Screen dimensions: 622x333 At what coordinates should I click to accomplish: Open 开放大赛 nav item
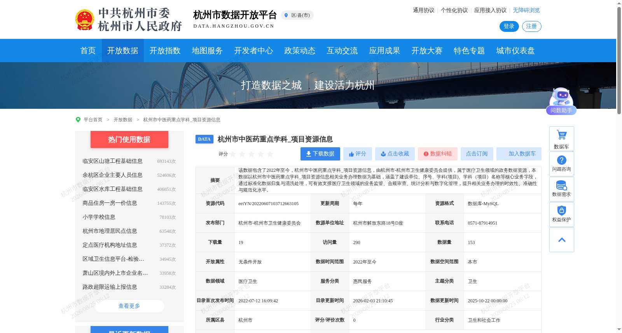427,51
